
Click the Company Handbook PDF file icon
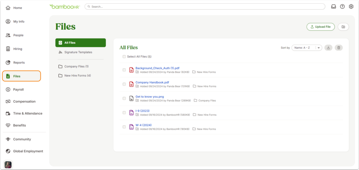[x=131, y=84]
